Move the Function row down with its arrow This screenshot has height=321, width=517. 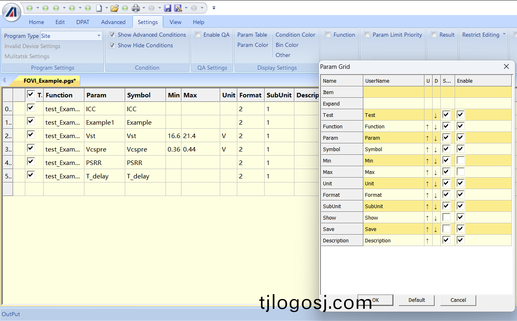pyautogui.click(x=435, y=127)
